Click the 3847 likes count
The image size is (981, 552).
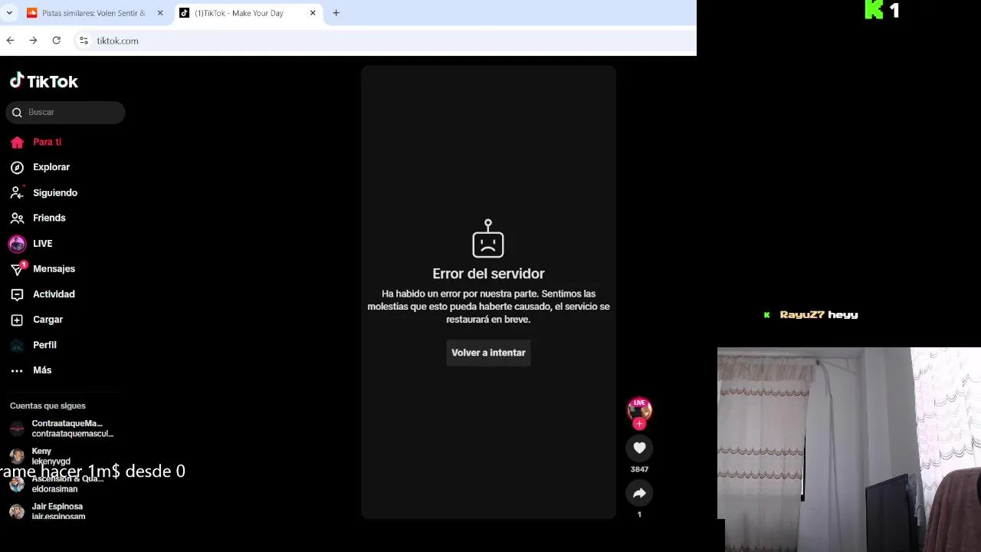click(639, 469)
